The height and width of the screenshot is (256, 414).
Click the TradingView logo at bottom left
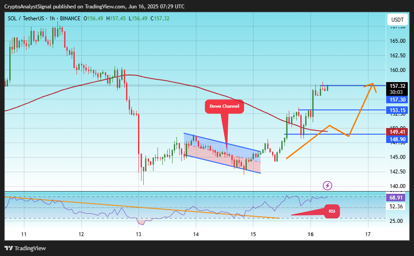25,248
